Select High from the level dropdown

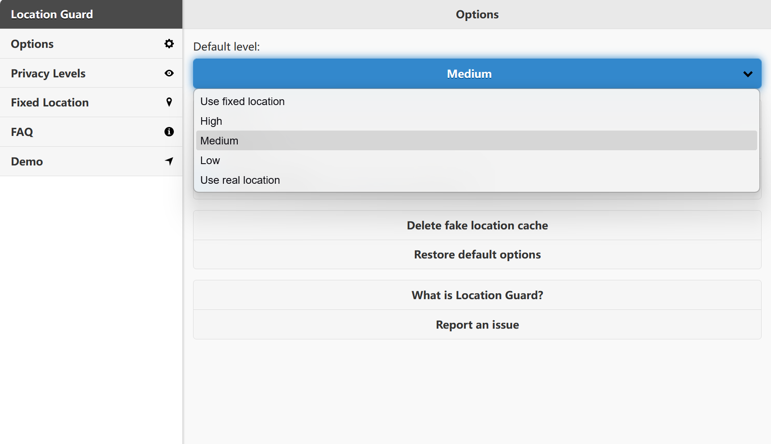211,121
